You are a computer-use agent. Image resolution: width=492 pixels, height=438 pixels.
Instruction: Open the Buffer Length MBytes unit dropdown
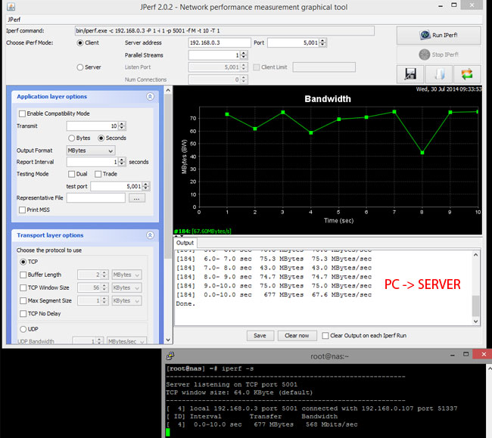[126, 275]
